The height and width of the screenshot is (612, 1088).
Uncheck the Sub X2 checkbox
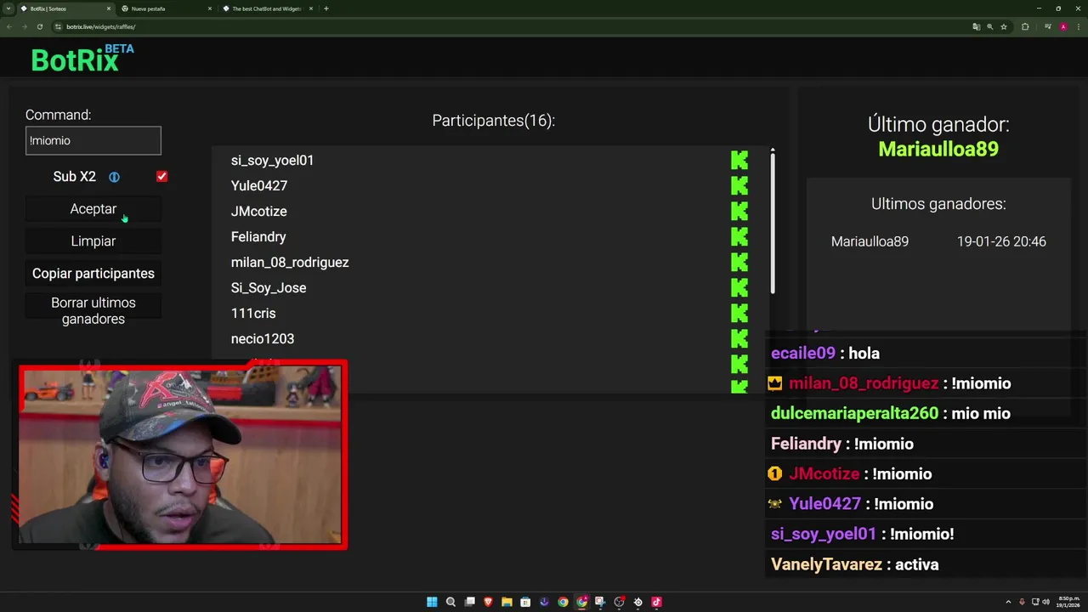tap(161, 177)
